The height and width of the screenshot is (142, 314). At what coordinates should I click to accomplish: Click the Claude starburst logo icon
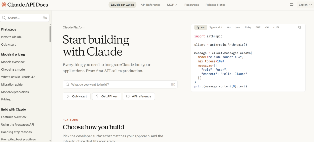click(x=4, y=5)
